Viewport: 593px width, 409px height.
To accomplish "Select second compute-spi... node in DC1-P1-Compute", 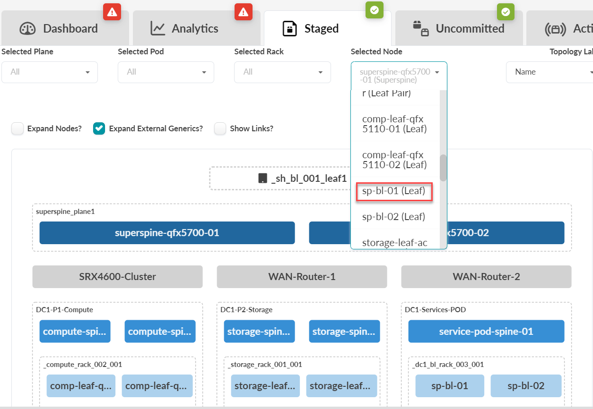I will point(160,332).
